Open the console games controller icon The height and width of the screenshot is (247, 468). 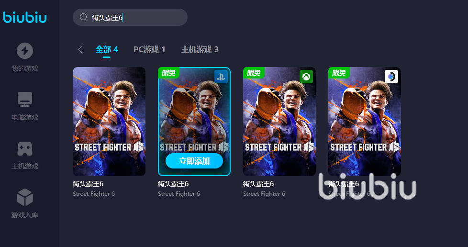(25, 148)
